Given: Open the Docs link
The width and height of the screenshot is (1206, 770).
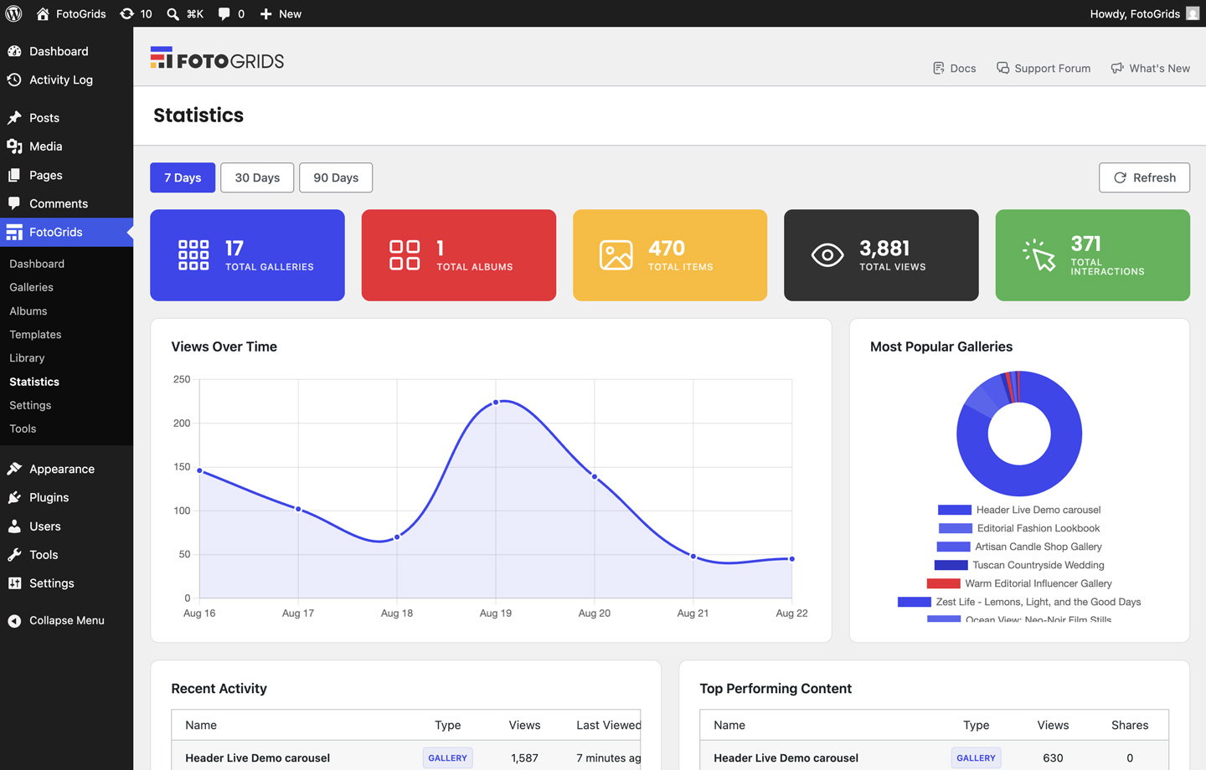Looking at the screenshot, I should (954, 68).
